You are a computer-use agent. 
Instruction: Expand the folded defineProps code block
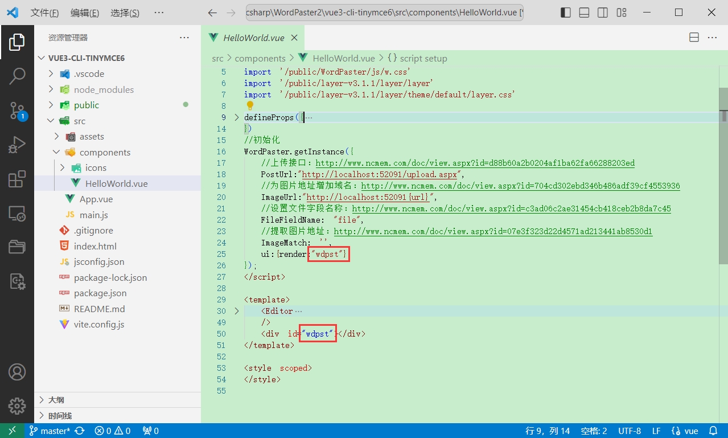(237, 117)
